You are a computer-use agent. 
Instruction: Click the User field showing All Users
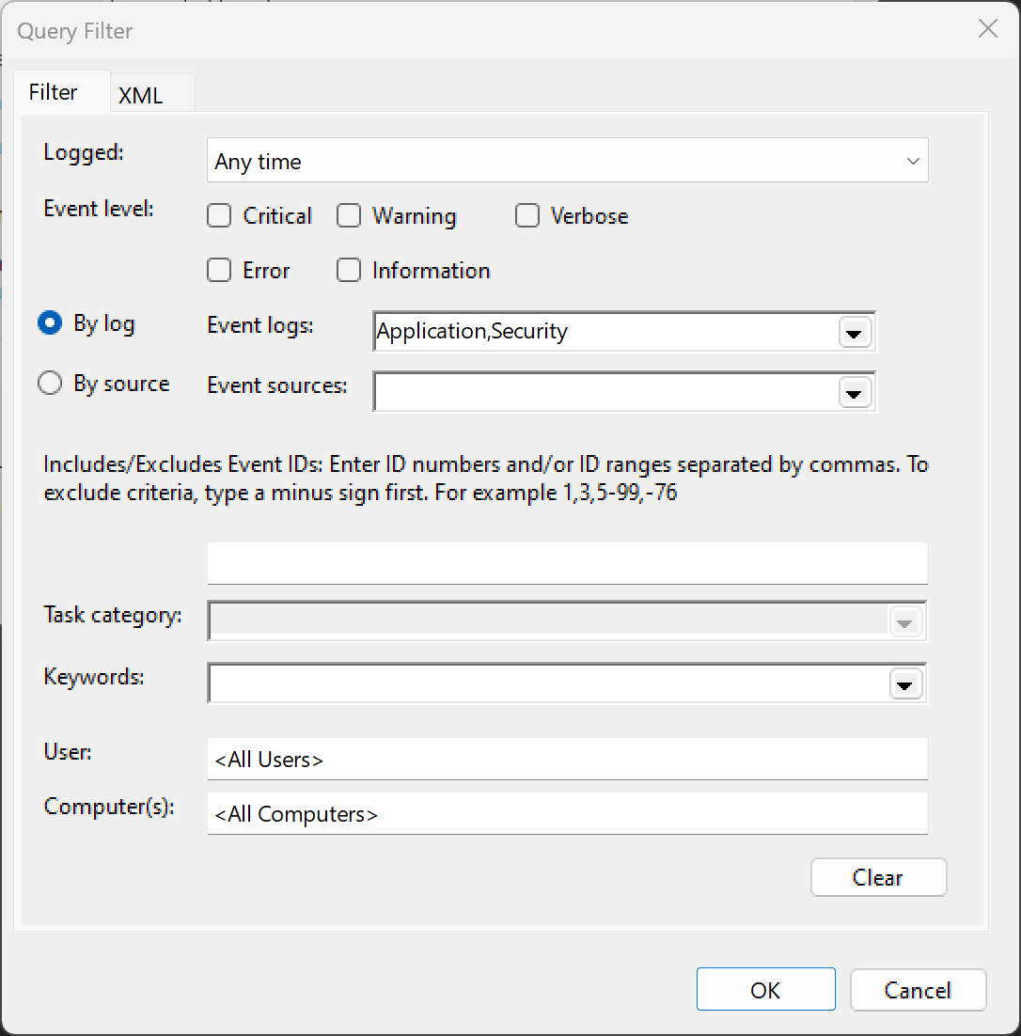[568, 760]
